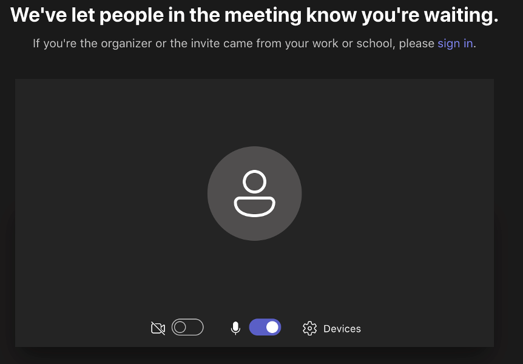The image size is (523, 364).
Task: Click Devices to reveal audio device options
Action: [x=342, y=328]
